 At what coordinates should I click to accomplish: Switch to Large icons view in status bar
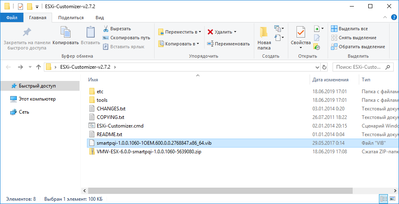click(x=392, y=199)
